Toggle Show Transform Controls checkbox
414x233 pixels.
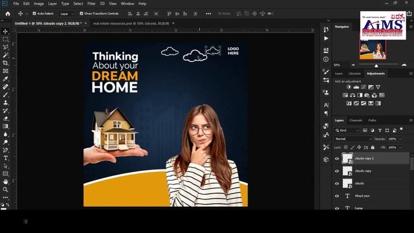click(x=82, y=14)
